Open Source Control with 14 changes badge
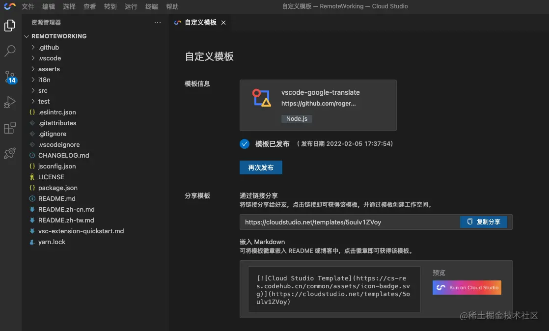The height and width of the screenshot is (331, 549). (10, 77)
